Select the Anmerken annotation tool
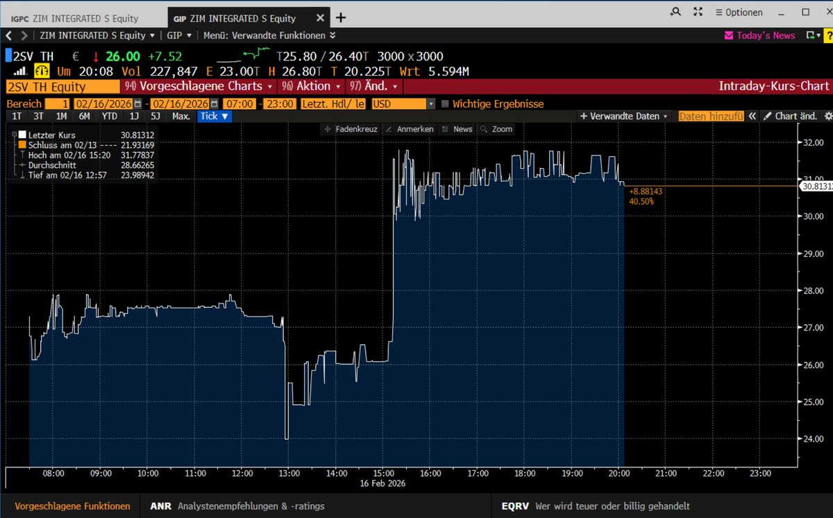The image size is (833, 518). [x=410, y=129]
